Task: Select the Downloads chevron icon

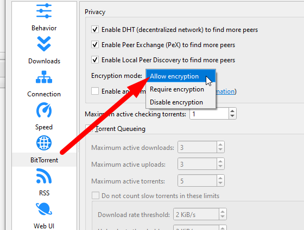Action: point(44,44)
